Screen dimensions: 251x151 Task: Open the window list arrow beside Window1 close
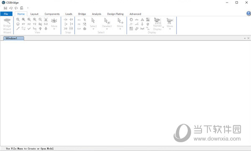pos(245,38)
